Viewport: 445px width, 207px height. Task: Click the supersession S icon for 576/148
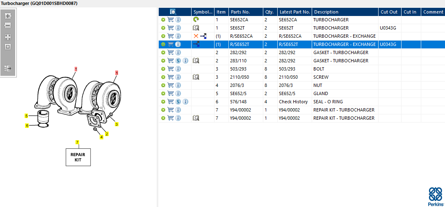(178, 102)
